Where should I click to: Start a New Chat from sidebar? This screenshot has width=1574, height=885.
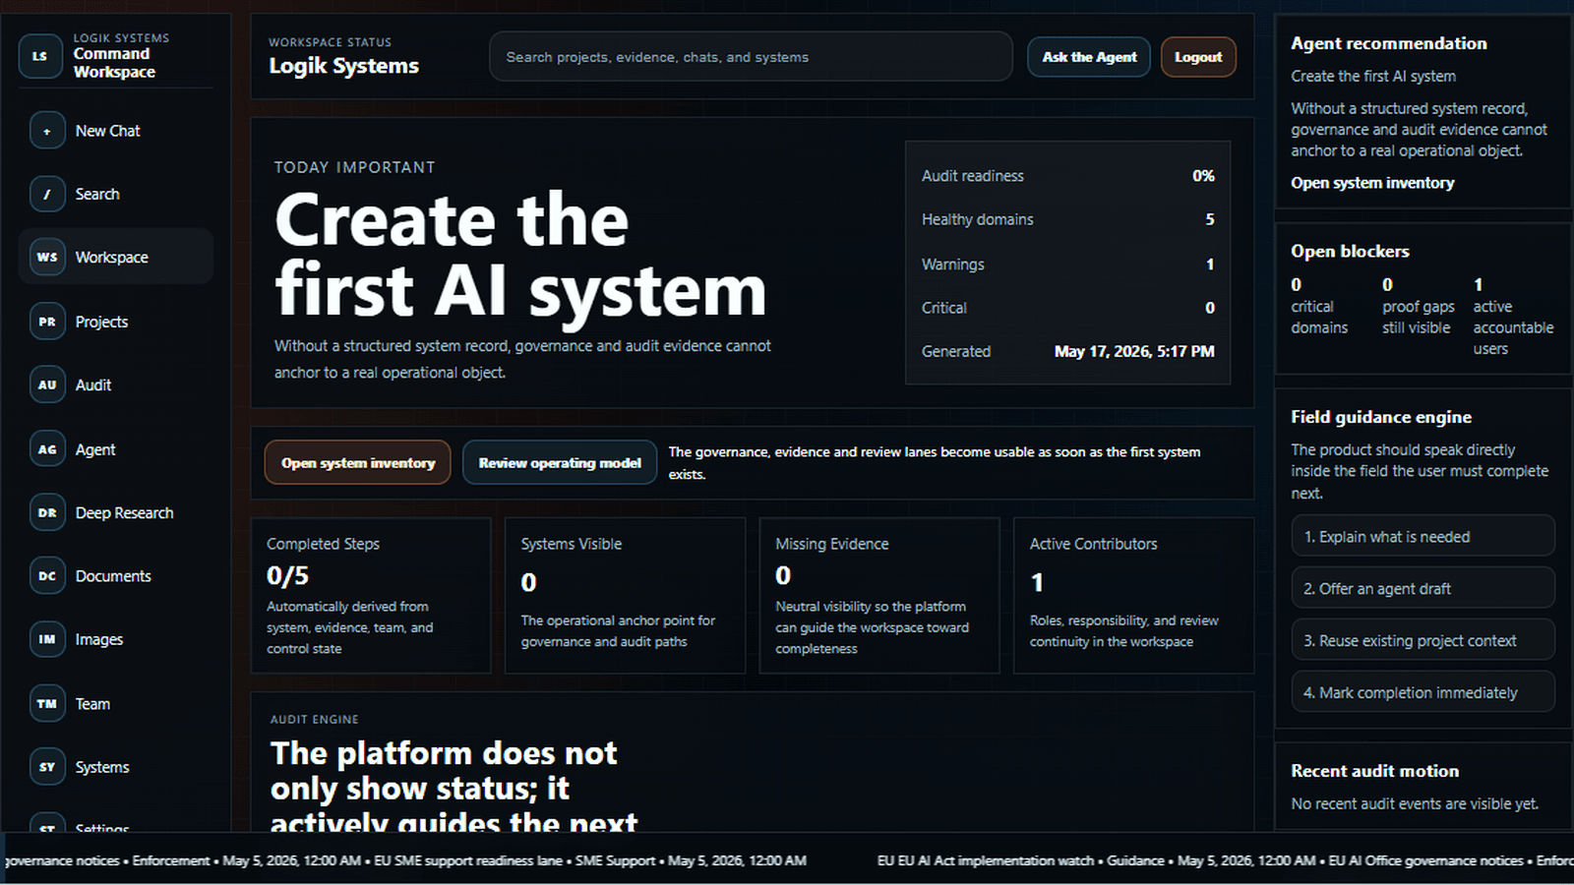116,131
